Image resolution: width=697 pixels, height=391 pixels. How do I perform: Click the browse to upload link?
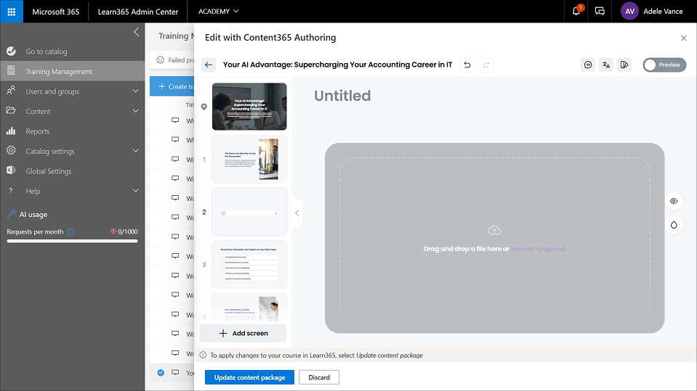tap(538, 249)
